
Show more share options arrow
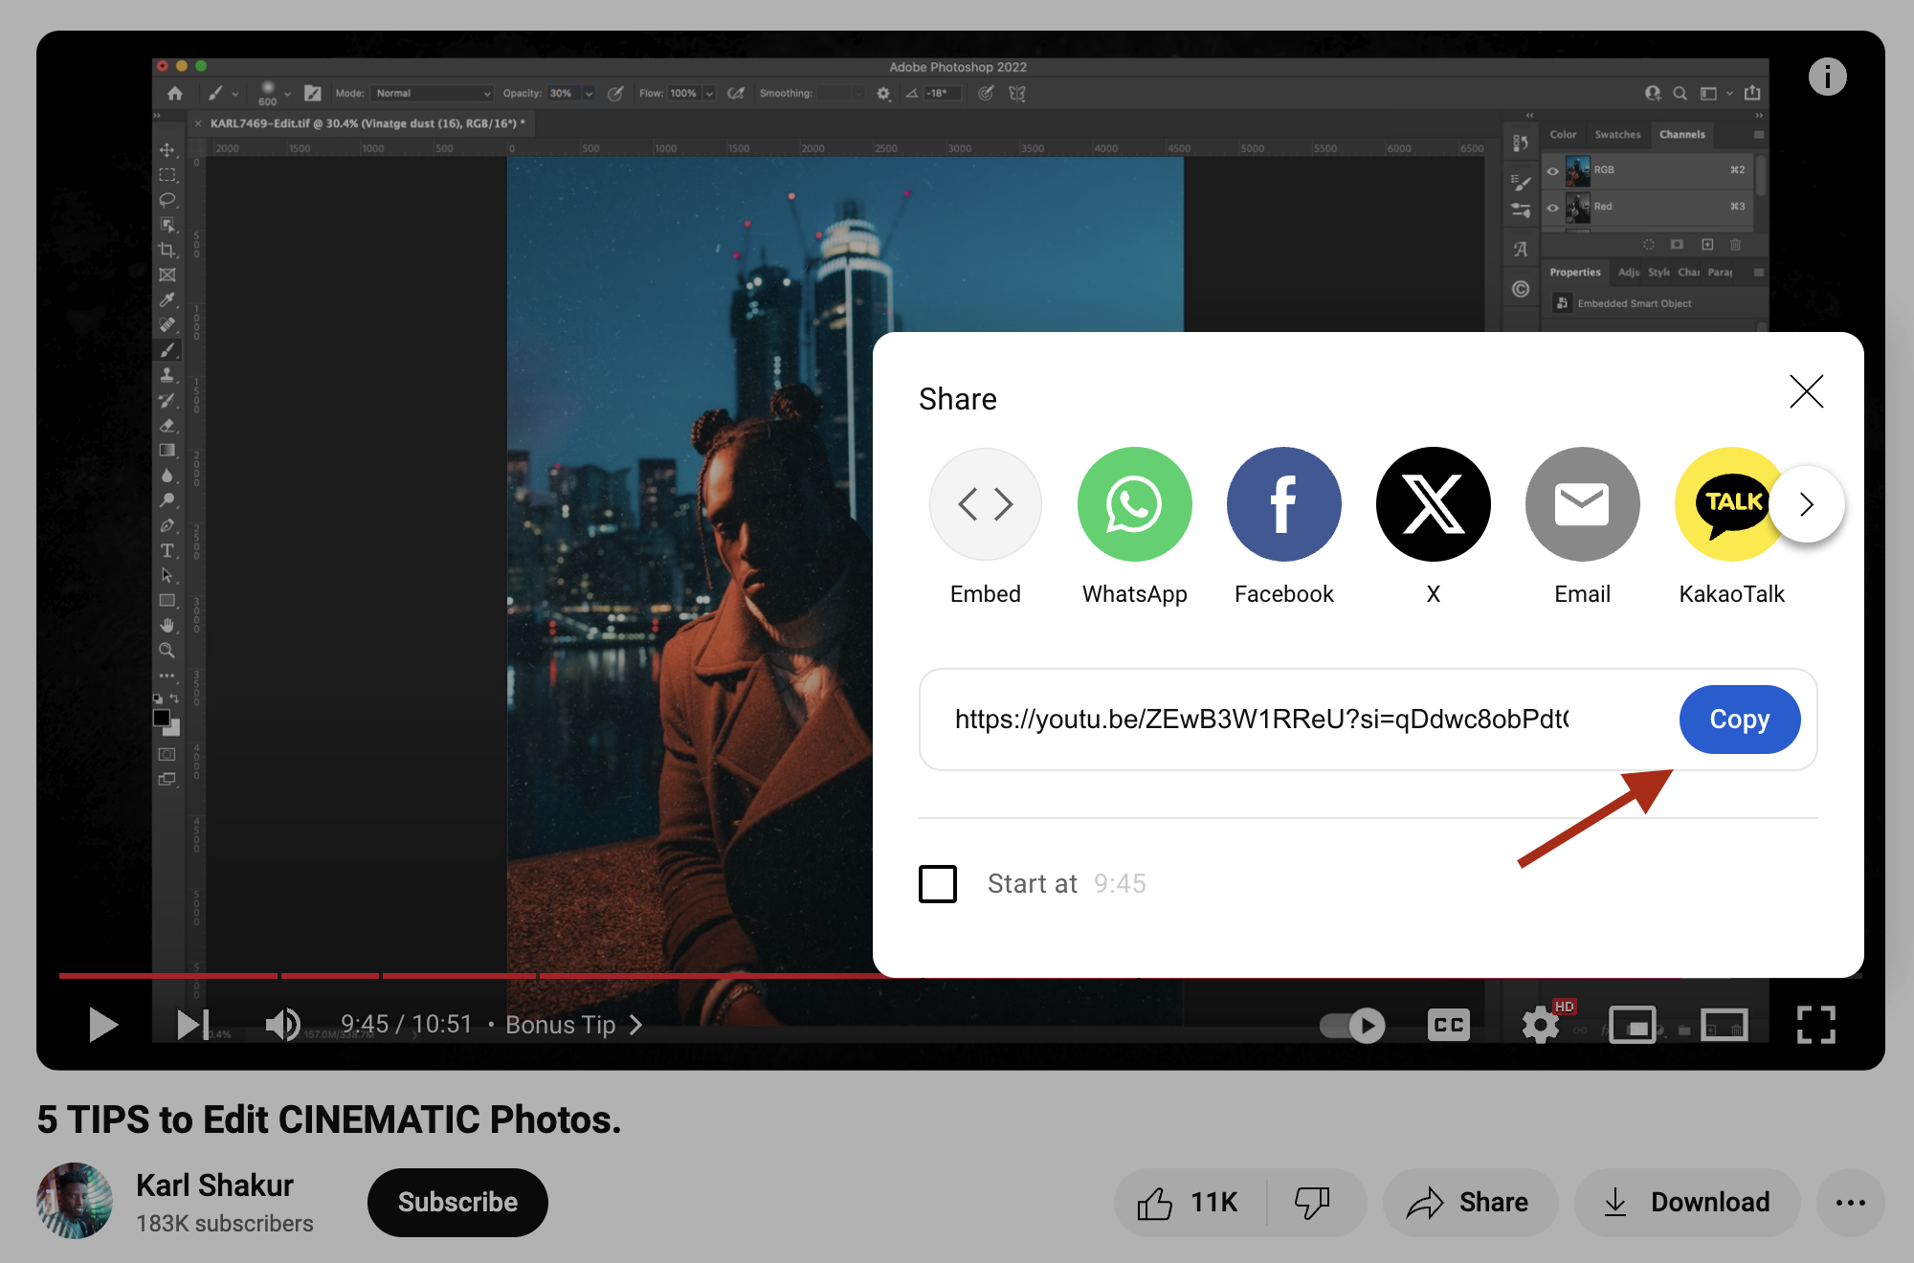(x=1807, y=504)
